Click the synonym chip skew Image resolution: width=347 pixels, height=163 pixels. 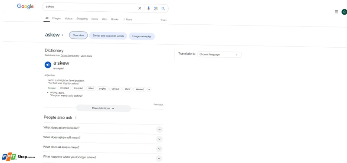(128, 89)
